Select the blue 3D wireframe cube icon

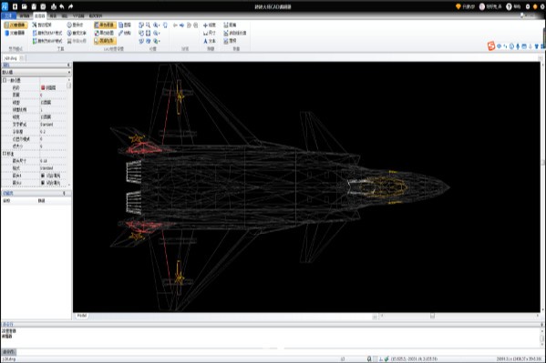6,33
